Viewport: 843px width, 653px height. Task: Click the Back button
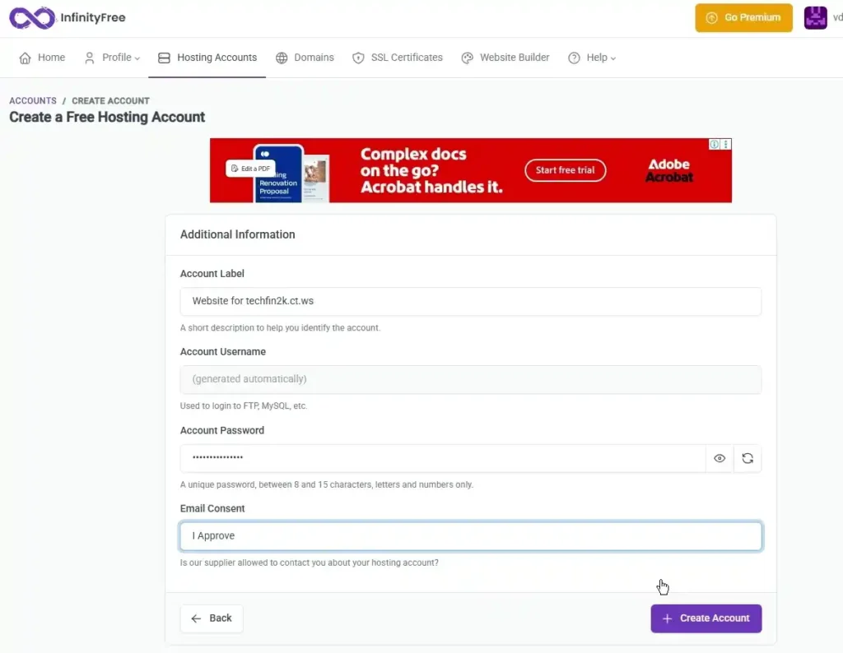[212, 618]
